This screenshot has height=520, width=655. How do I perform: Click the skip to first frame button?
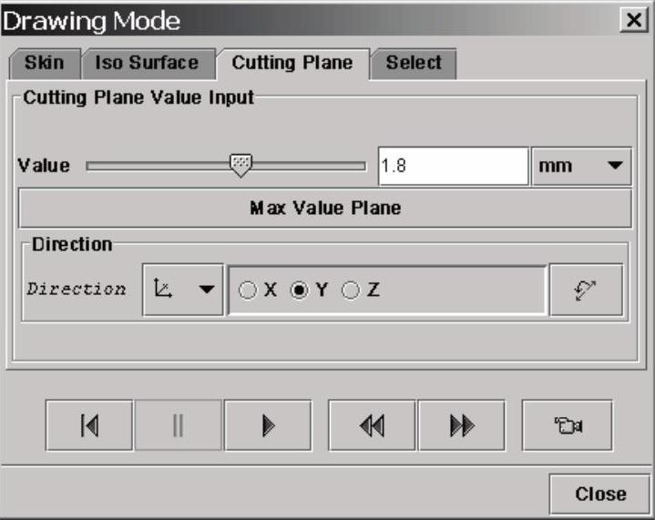pos(89,425)
